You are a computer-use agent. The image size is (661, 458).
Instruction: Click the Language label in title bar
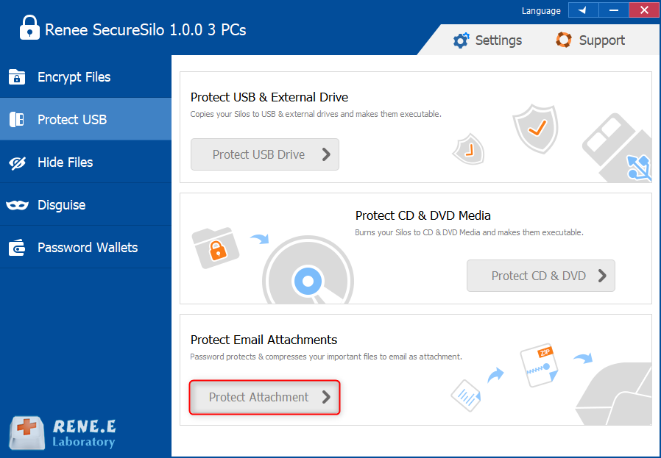(541, 11)
